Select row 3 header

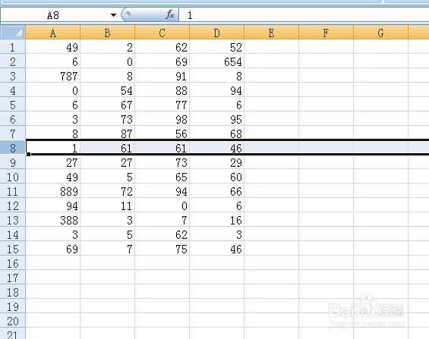coord(13,76)
